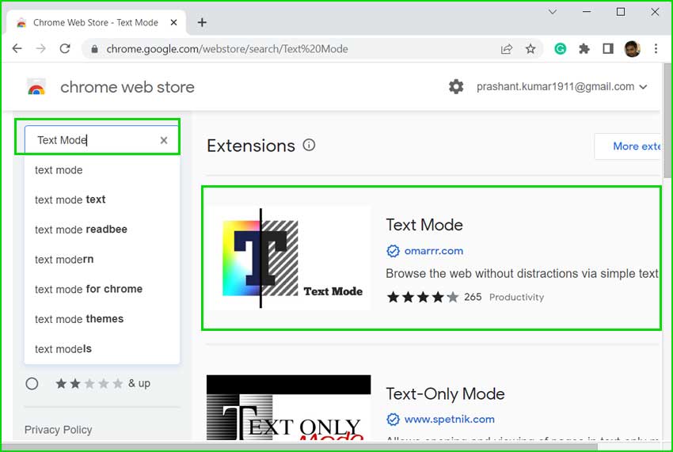The width and height of the screenshot is (673, 452).
Task: Show info about Extensions section
Action: [x=309, y=145]
